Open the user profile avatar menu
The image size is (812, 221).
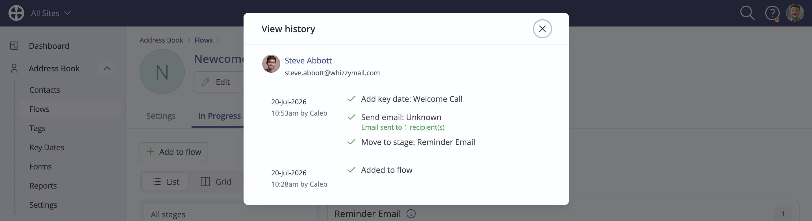click(795, 13)
